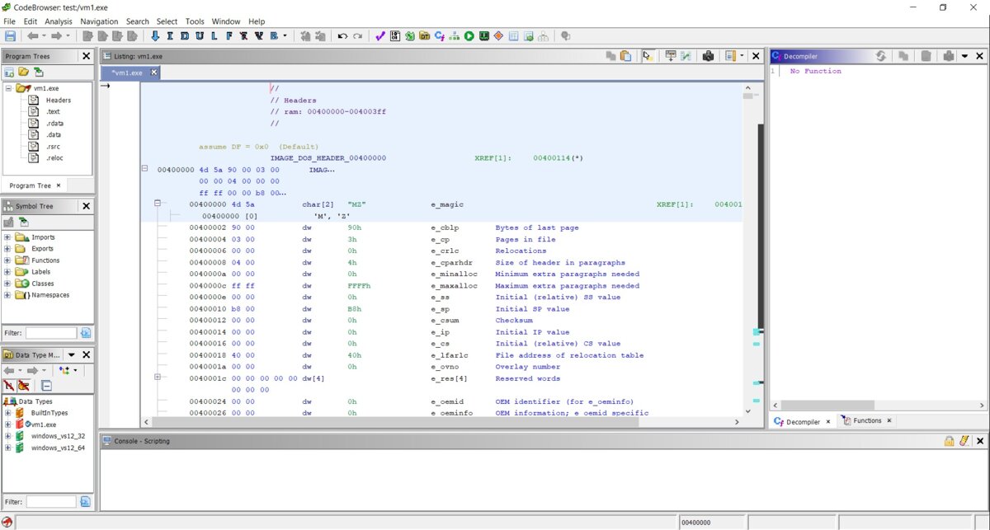This screenshot has width=990, height=530.
Task: Close the vm1.exe listing tab
Action: coord(153,73)
